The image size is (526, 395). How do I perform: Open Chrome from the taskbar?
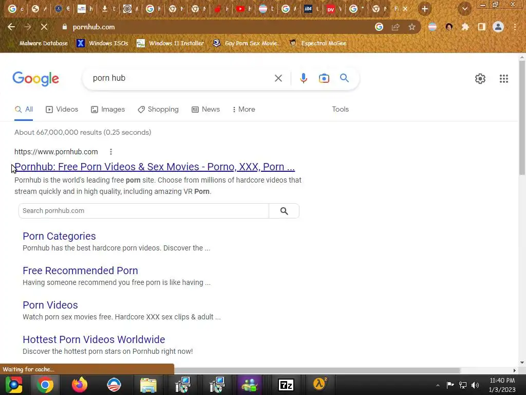click(45, 385)
